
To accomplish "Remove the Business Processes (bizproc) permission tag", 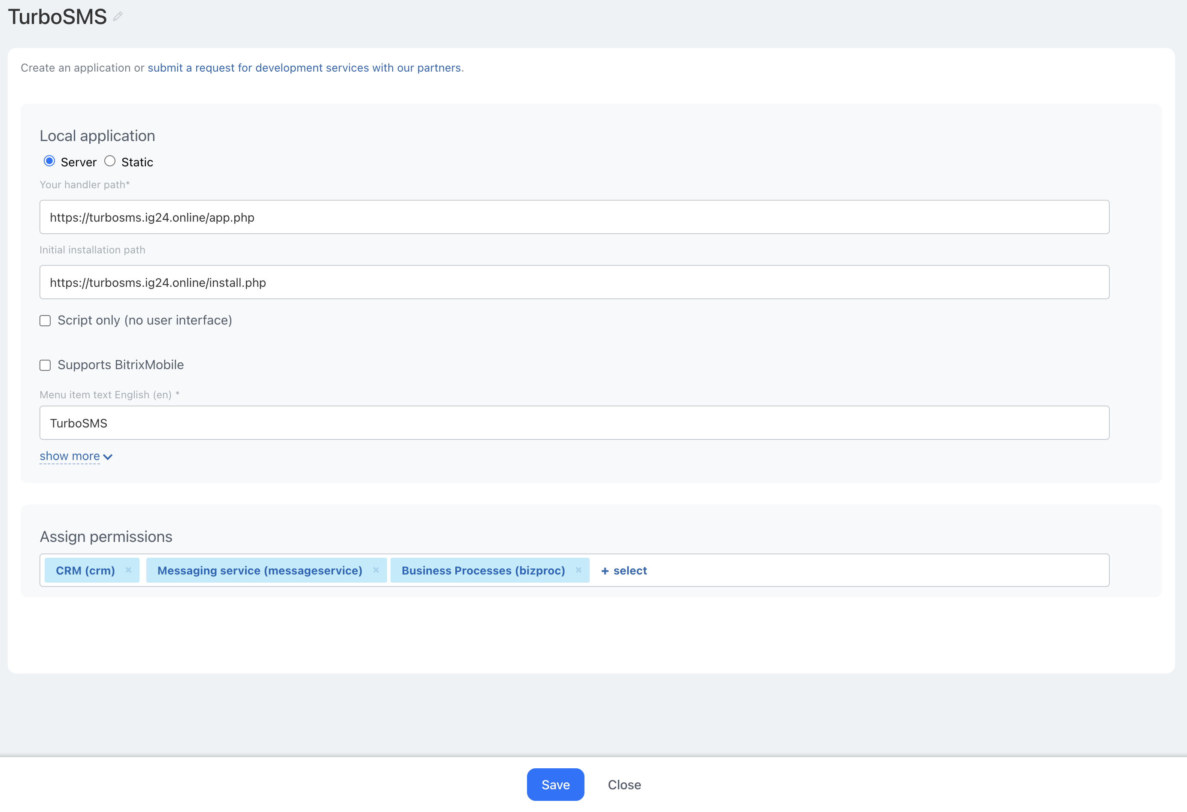I will coord(578,570).
